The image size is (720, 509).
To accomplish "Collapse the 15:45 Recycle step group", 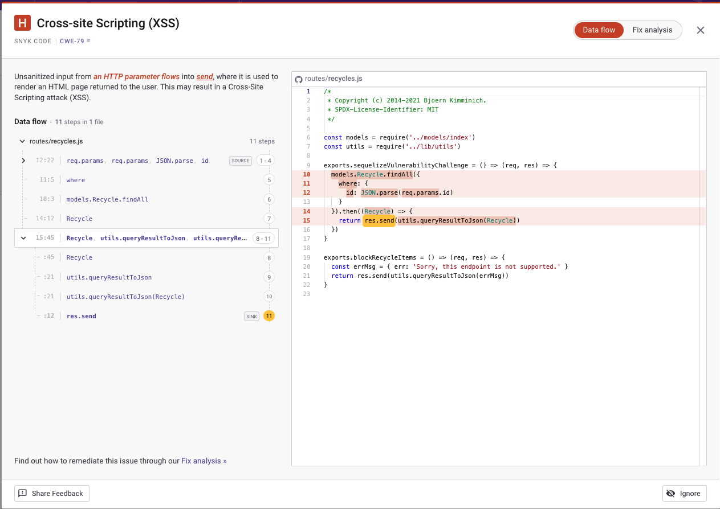I will click(23, 238).
